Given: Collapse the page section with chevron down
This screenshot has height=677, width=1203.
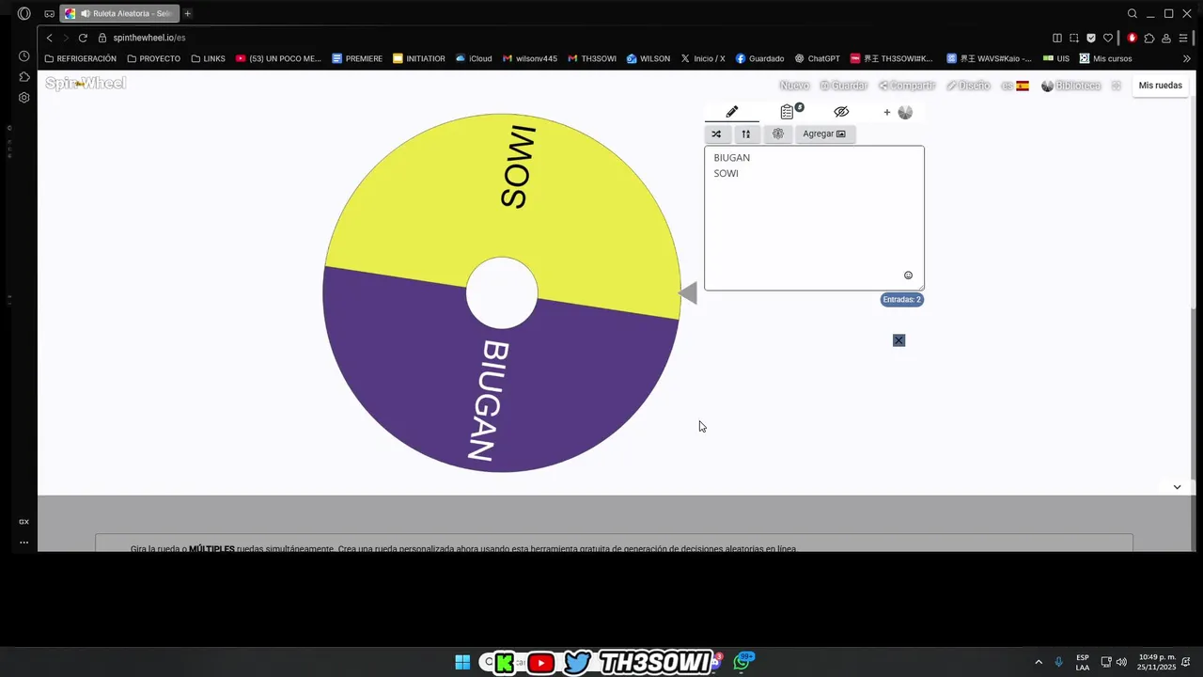Looking at the screenshot, I should [1177, 487].
